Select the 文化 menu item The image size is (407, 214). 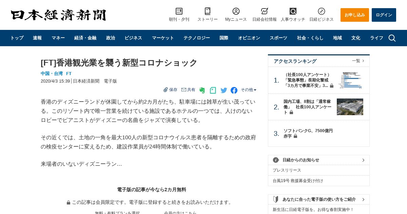point(356,38)
